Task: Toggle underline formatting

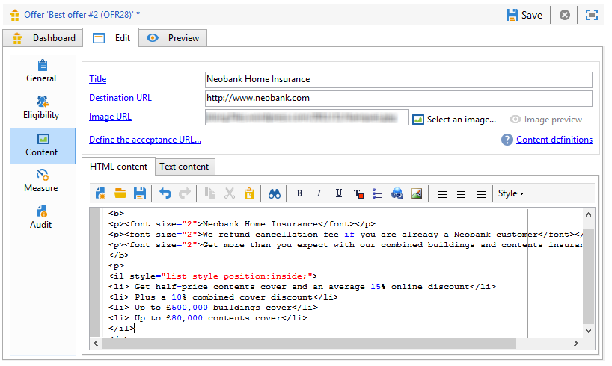Action: point(338,193)
